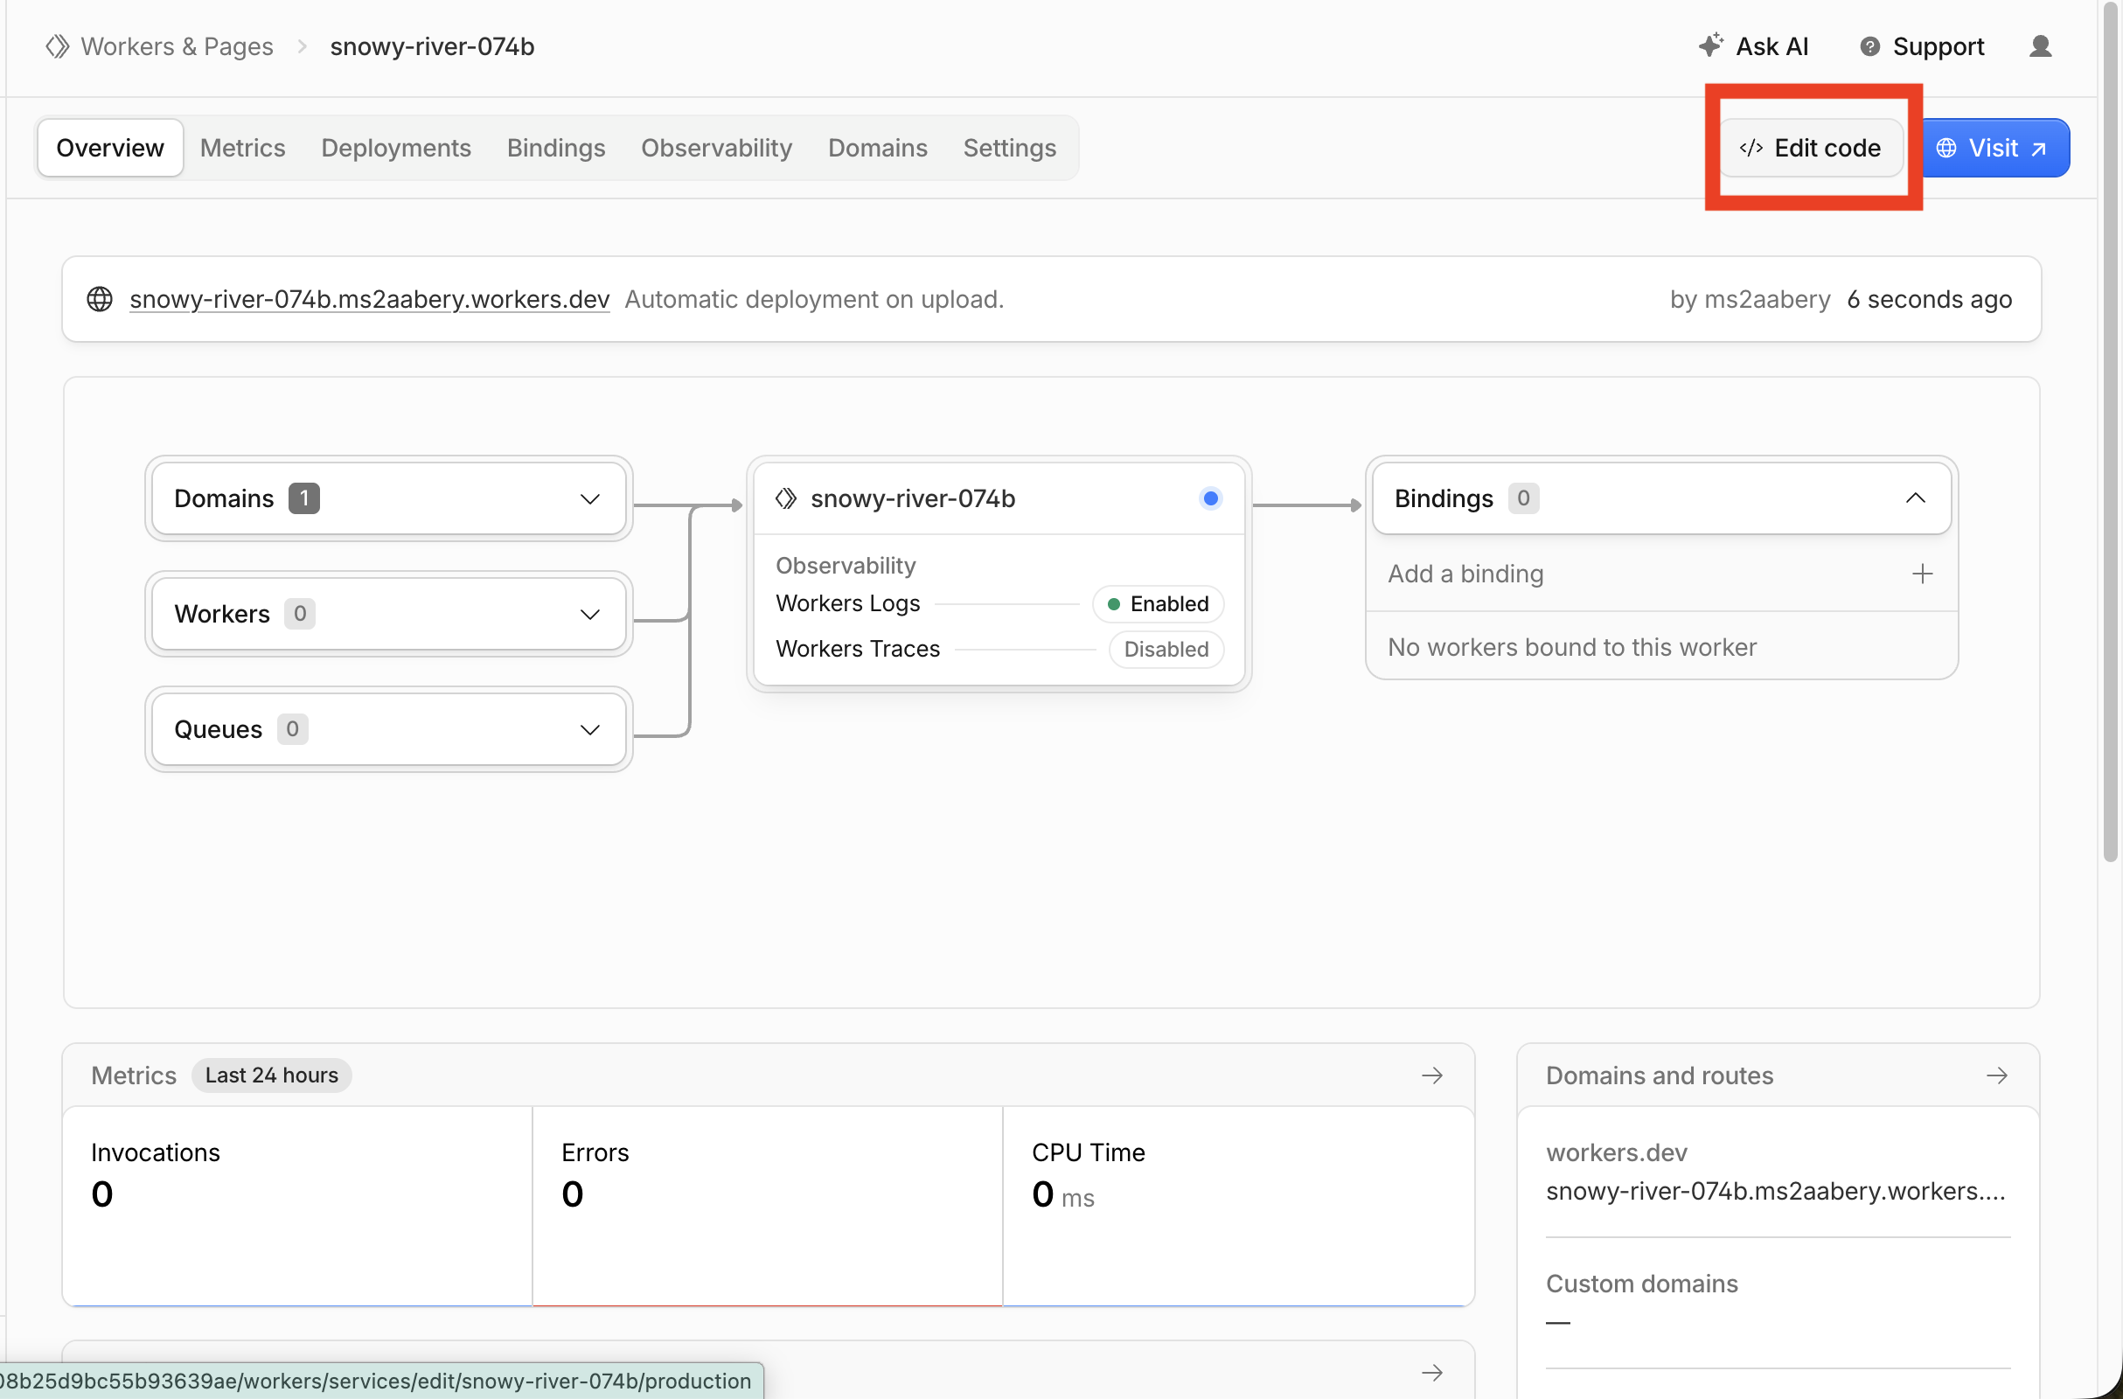Viewport: 2123px width, 1399px height.
Task: Switch to the Metrics tab
Action: coord(242,148)
